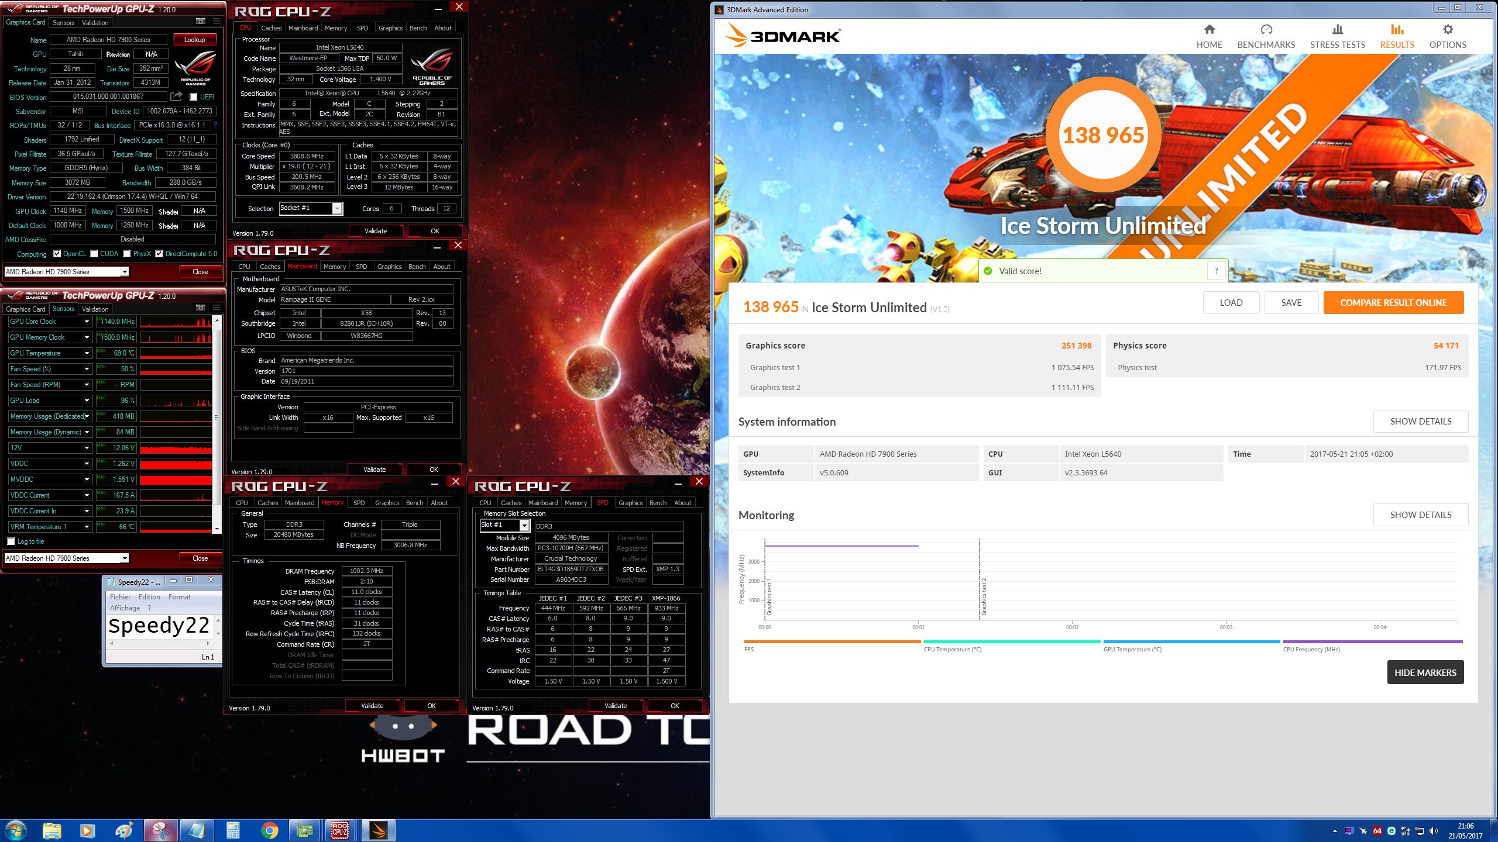The image size is (1498, 842).
Task: Click the volume speaker icon in the system tray
Action: (x=1434, y=830)
